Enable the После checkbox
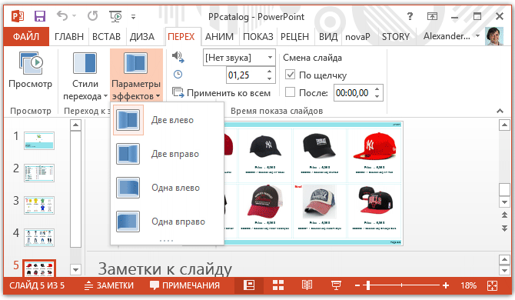 (x=290, y=92)
